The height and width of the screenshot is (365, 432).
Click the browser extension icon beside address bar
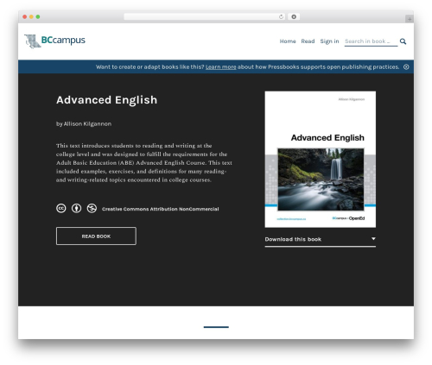(294, 17)
